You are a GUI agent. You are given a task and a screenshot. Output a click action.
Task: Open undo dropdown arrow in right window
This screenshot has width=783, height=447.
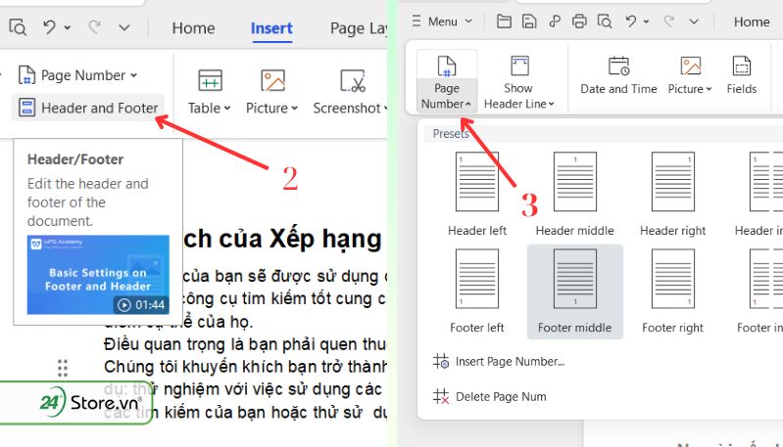646,22
